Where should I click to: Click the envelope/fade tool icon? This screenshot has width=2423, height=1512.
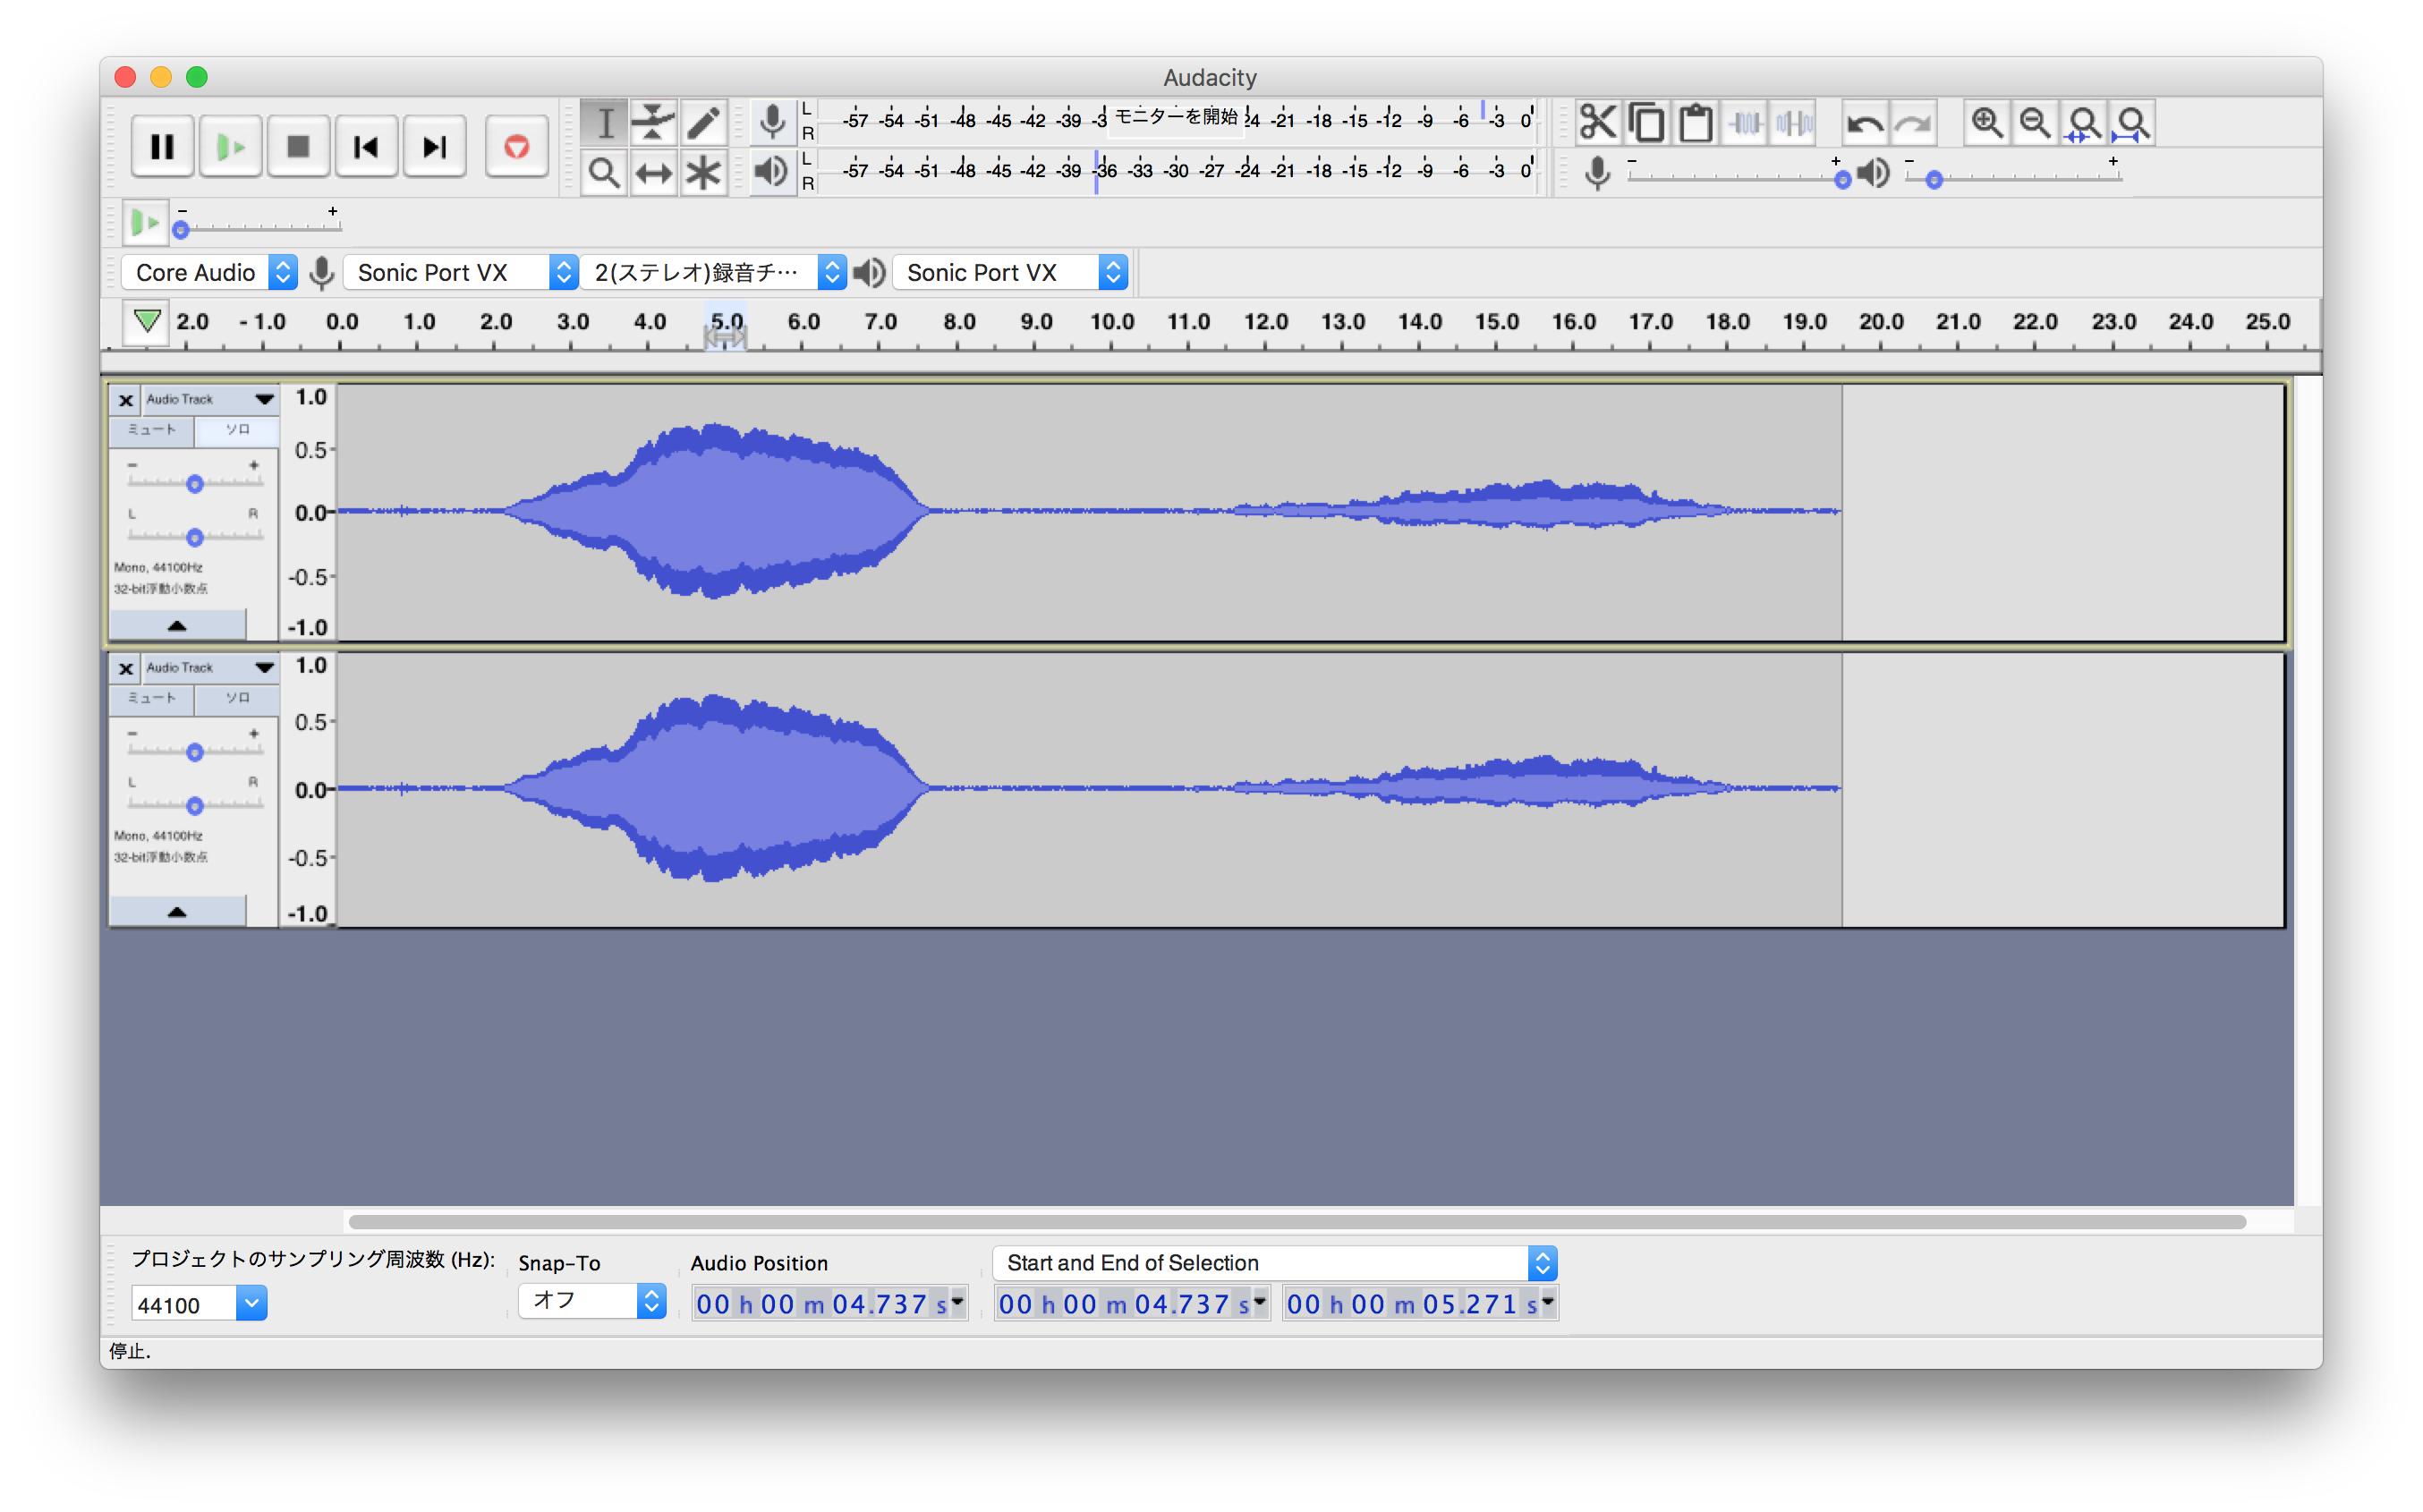[x=655, y=122]
